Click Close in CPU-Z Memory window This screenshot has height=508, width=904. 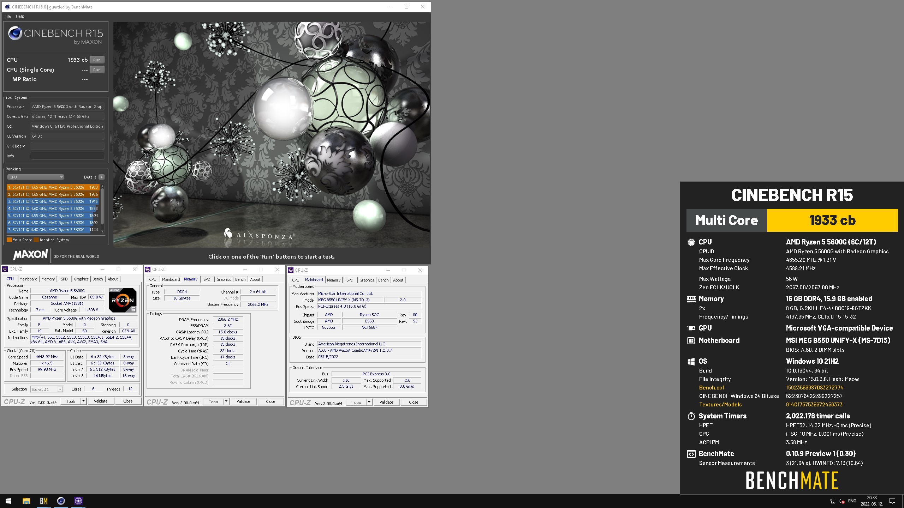coord(270,401)
